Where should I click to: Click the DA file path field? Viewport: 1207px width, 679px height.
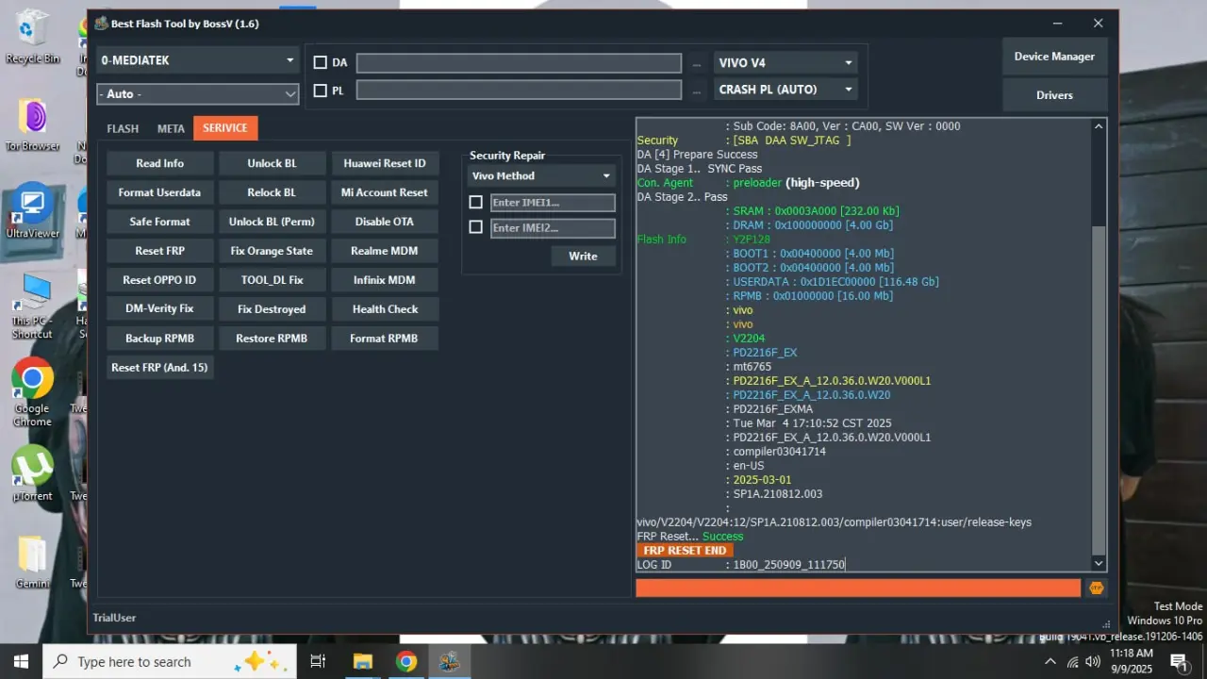pos(519,63)
